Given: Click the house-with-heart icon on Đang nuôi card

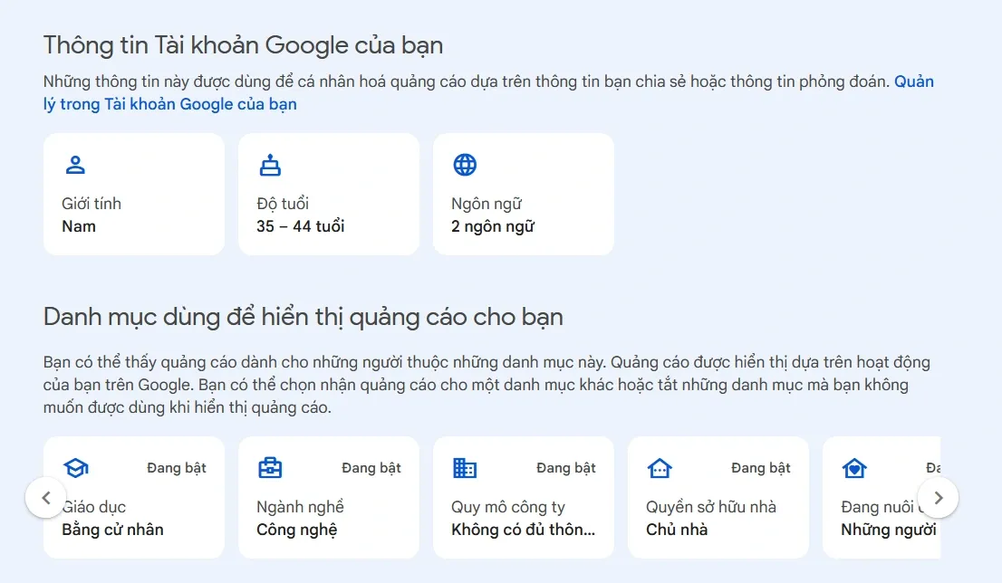Looking at the screenshot, I should (854, 468).
